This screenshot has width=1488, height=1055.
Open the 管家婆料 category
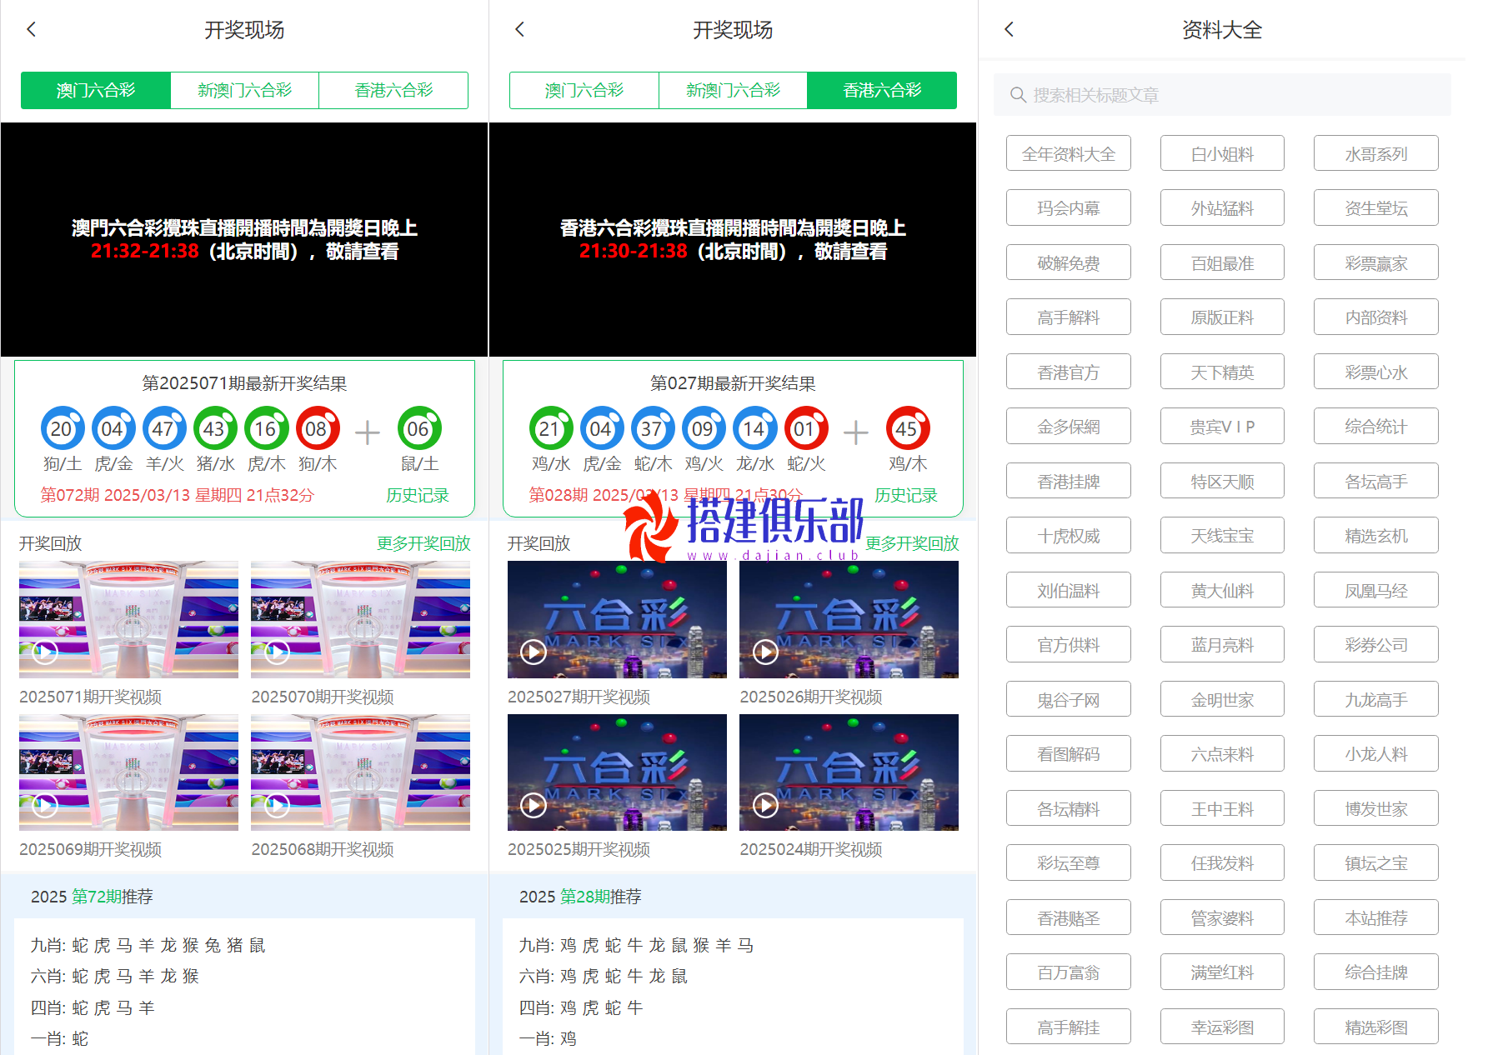tap(1222, 917)
